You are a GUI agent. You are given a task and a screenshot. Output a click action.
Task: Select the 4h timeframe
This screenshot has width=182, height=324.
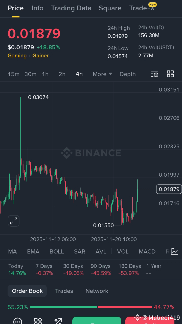79,74
